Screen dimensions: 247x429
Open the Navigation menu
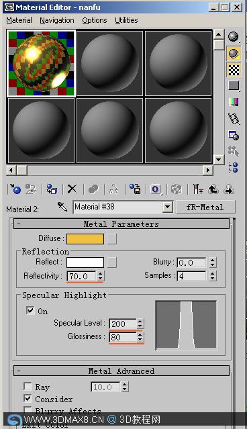57,21
